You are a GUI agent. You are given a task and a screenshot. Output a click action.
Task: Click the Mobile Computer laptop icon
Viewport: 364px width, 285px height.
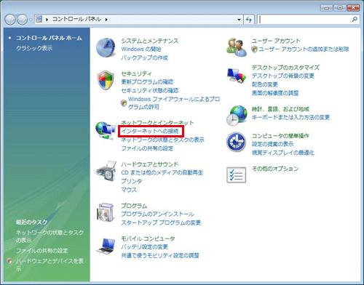coord(106,246)
